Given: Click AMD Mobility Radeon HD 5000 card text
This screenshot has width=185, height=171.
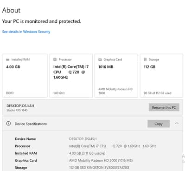Looking at the screenshot, I should 115,91.
